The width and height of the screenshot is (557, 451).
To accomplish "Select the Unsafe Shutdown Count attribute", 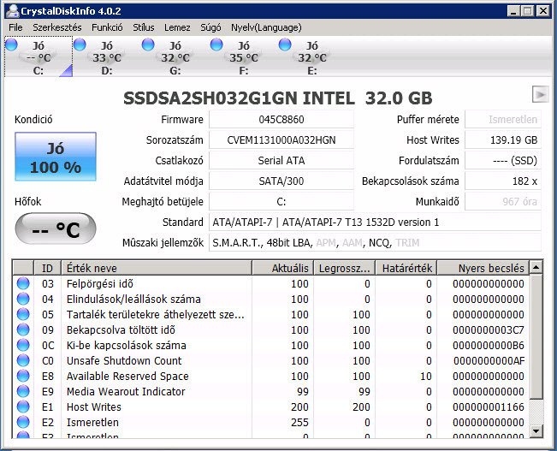I will coord(124,361).
